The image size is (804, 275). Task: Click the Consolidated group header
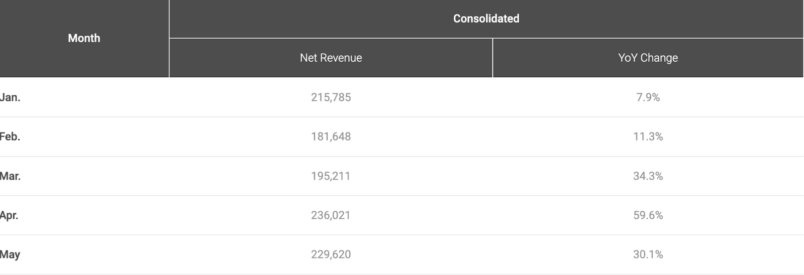[486, 19]
